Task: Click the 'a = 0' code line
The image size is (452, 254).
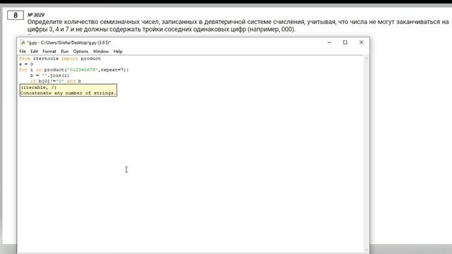Action: [x=26, y=64]
